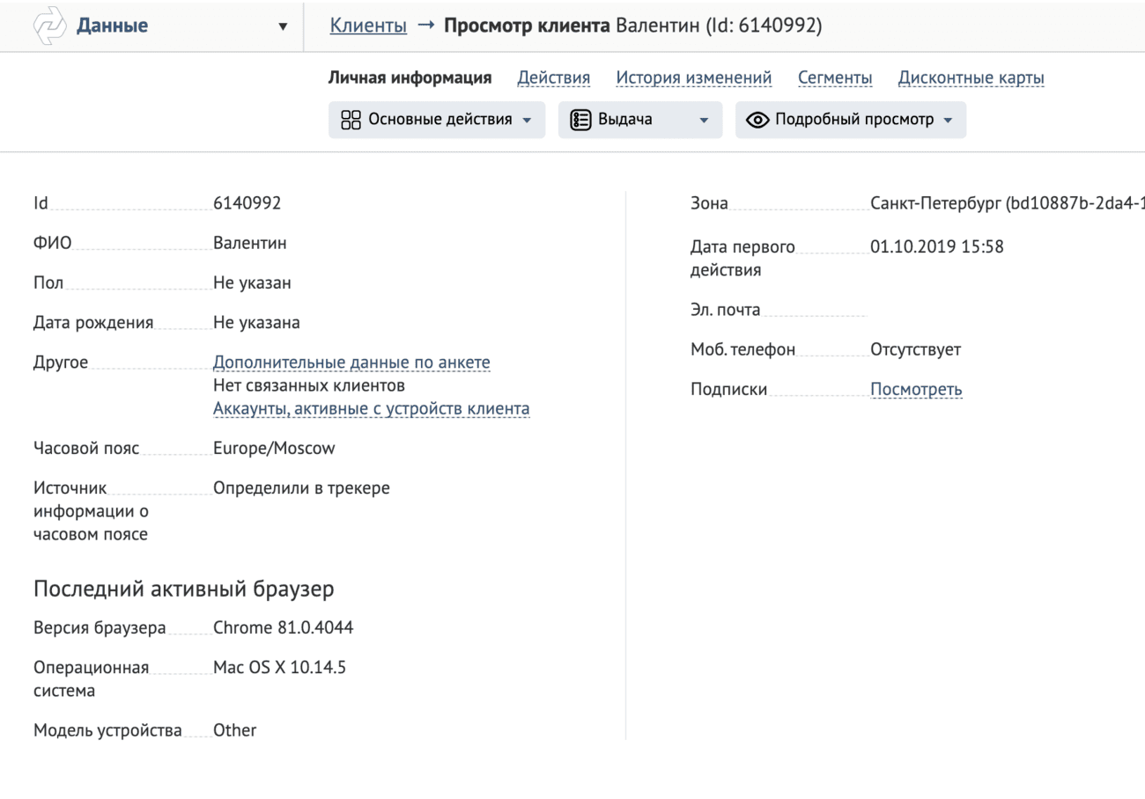Click the timezone value Europe/Moscow
Image resolution: width=1145 pixels, height=799 pixels.
274,448
